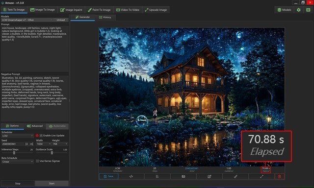Click the upscale arrow icon below image
314x188 pixels.
click(262, 176)
